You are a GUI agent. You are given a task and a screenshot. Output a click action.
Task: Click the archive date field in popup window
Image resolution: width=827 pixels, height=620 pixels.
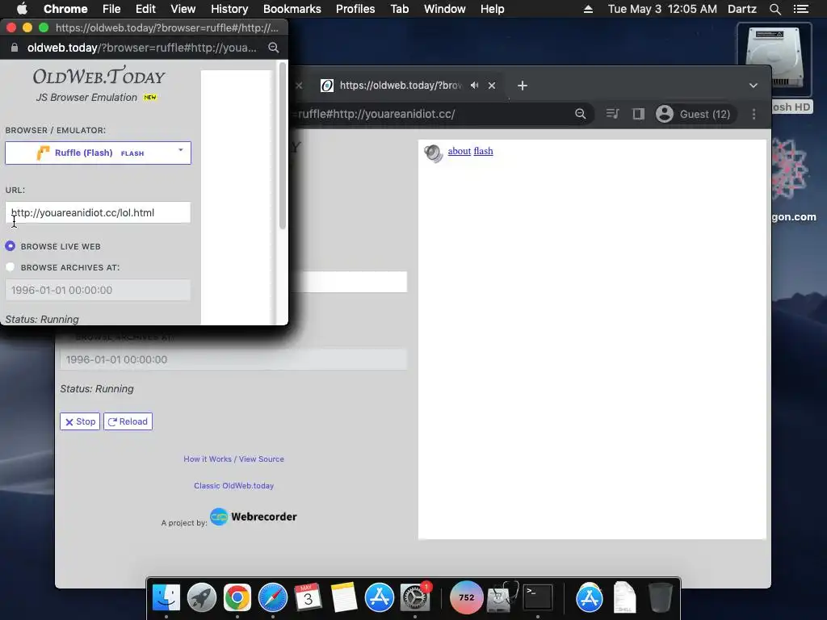pyautogui.click(x=98, y=290)
